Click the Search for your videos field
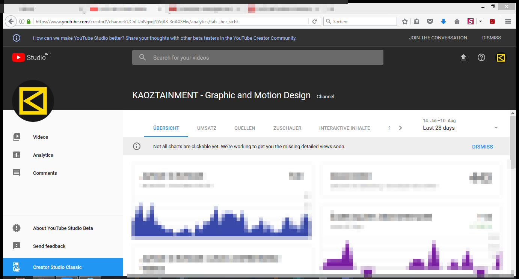 (258, 58)
